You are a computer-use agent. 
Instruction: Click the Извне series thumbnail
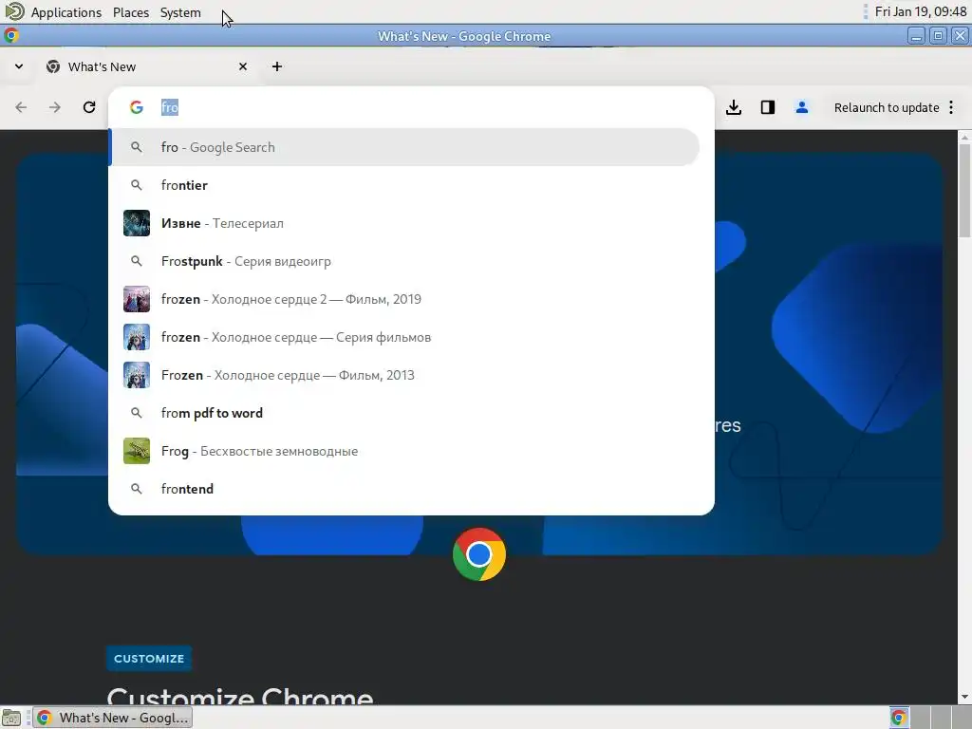[x=137, y=223]
